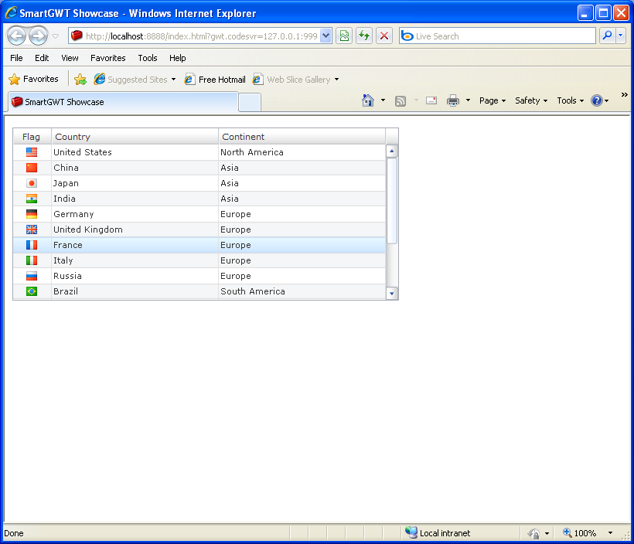Image resolution: width=634 pixels, height=544 pixels.
Task: Click the magnifier Search button
Action: tap(607, 36)
